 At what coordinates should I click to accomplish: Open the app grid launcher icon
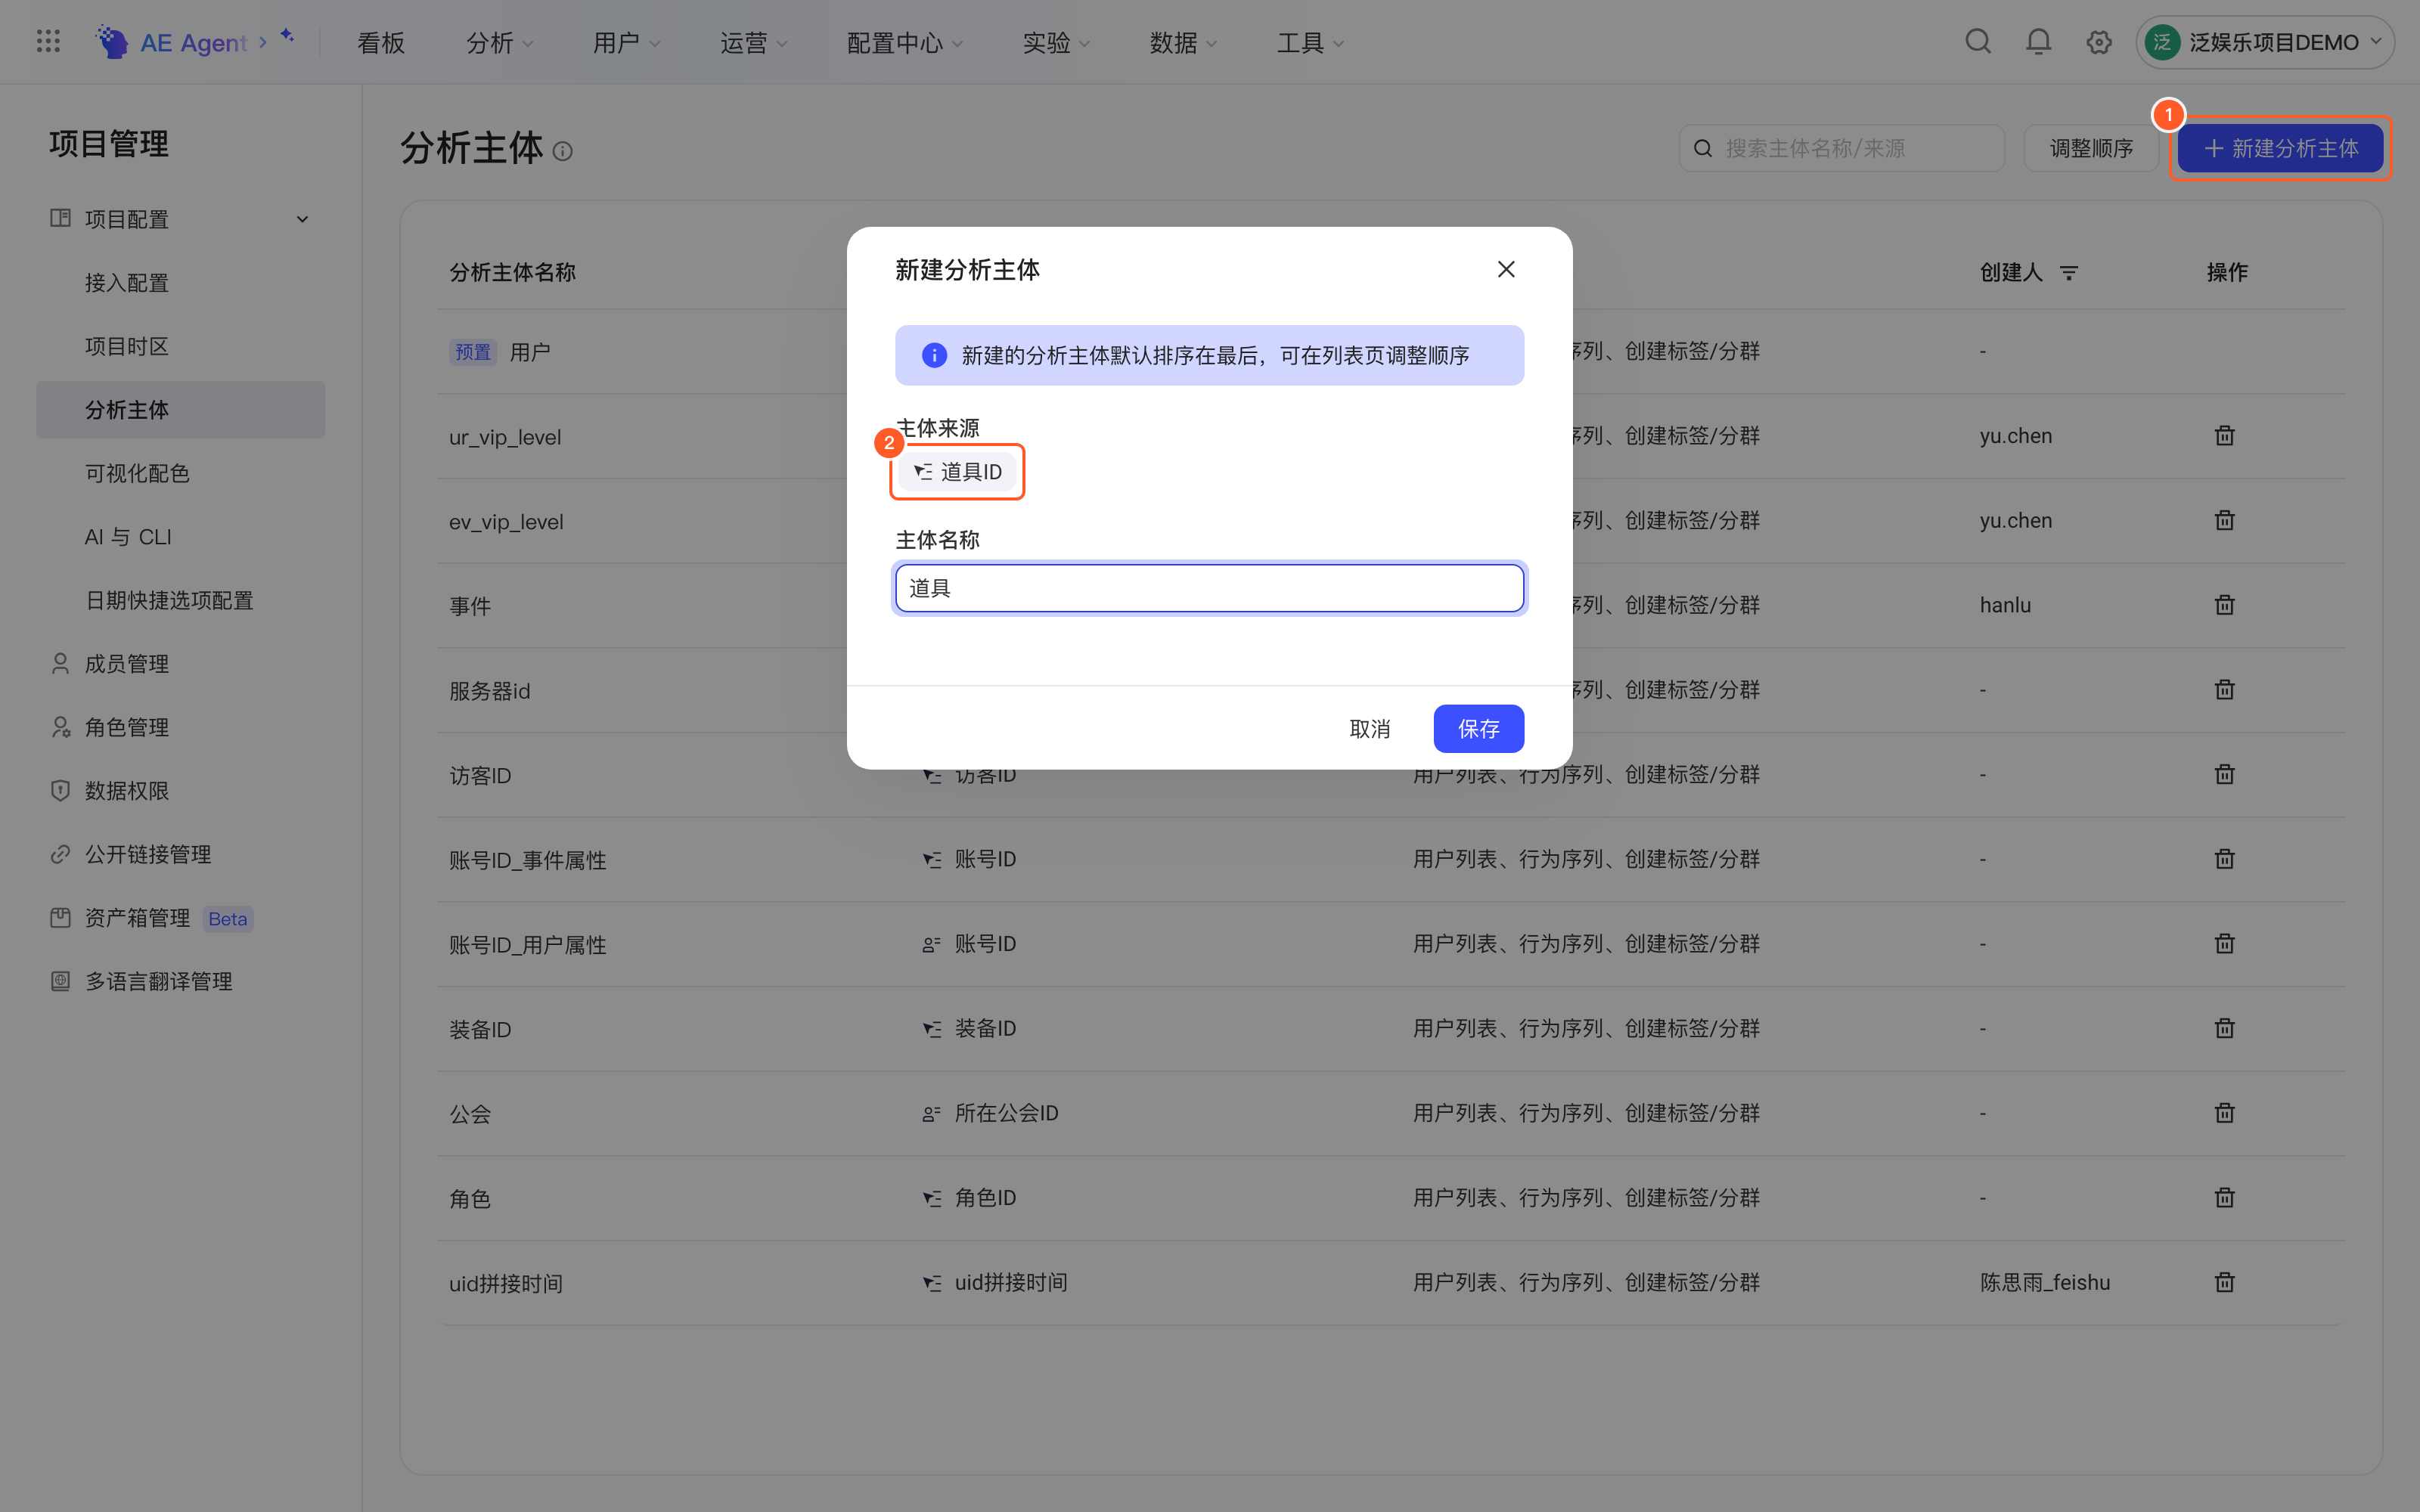[x=48, y=42]
